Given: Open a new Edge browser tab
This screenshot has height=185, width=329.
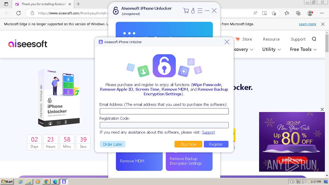Looking at the screenshot, I should point(78,4).
